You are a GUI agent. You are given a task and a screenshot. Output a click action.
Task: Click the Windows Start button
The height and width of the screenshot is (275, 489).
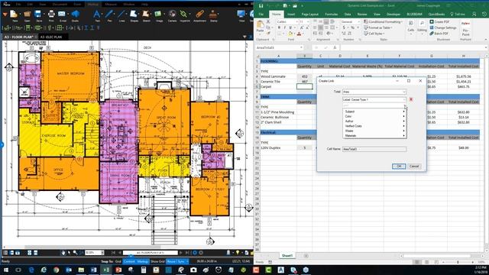[x=5, y=270]
